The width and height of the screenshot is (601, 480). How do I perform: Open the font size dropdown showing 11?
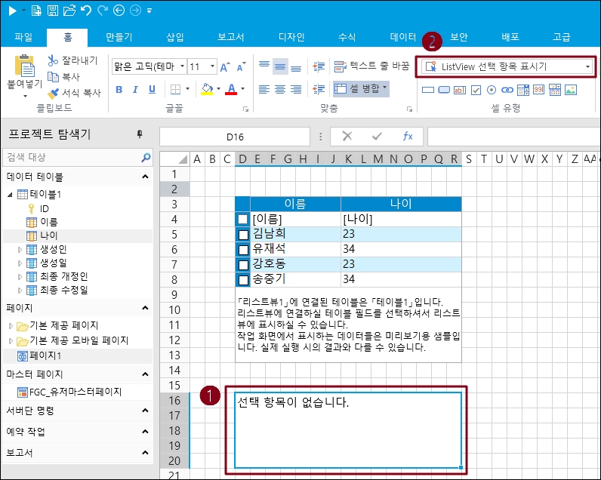pyautogui.click(x=212, y=66)
